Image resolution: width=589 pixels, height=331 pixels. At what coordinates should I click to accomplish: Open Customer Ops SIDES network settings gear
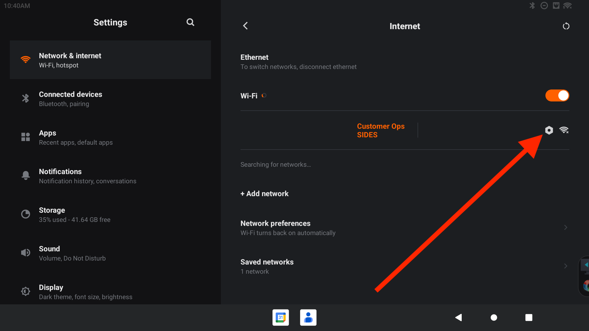[x=549, y=130]
